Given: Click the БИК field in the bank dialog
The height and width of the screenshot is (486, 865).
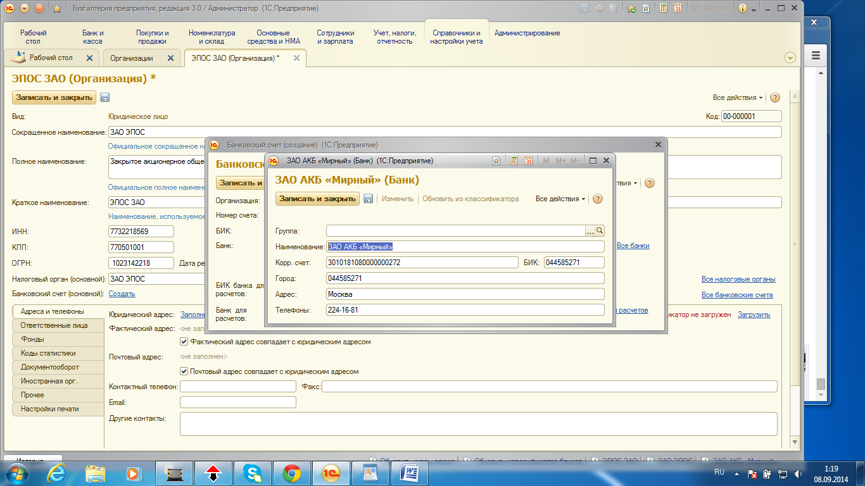Looking at the screenshot, I should [574, 262].
